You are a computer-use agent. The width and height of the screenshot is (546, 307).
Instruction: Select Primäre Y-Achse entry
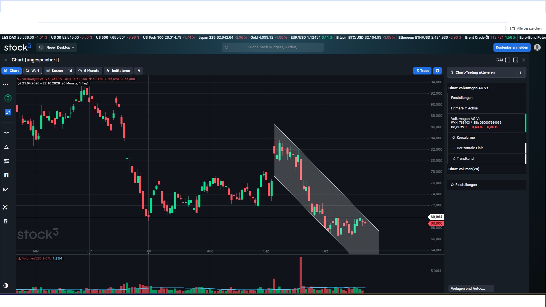pyautogui.click(x=486, y=108)
